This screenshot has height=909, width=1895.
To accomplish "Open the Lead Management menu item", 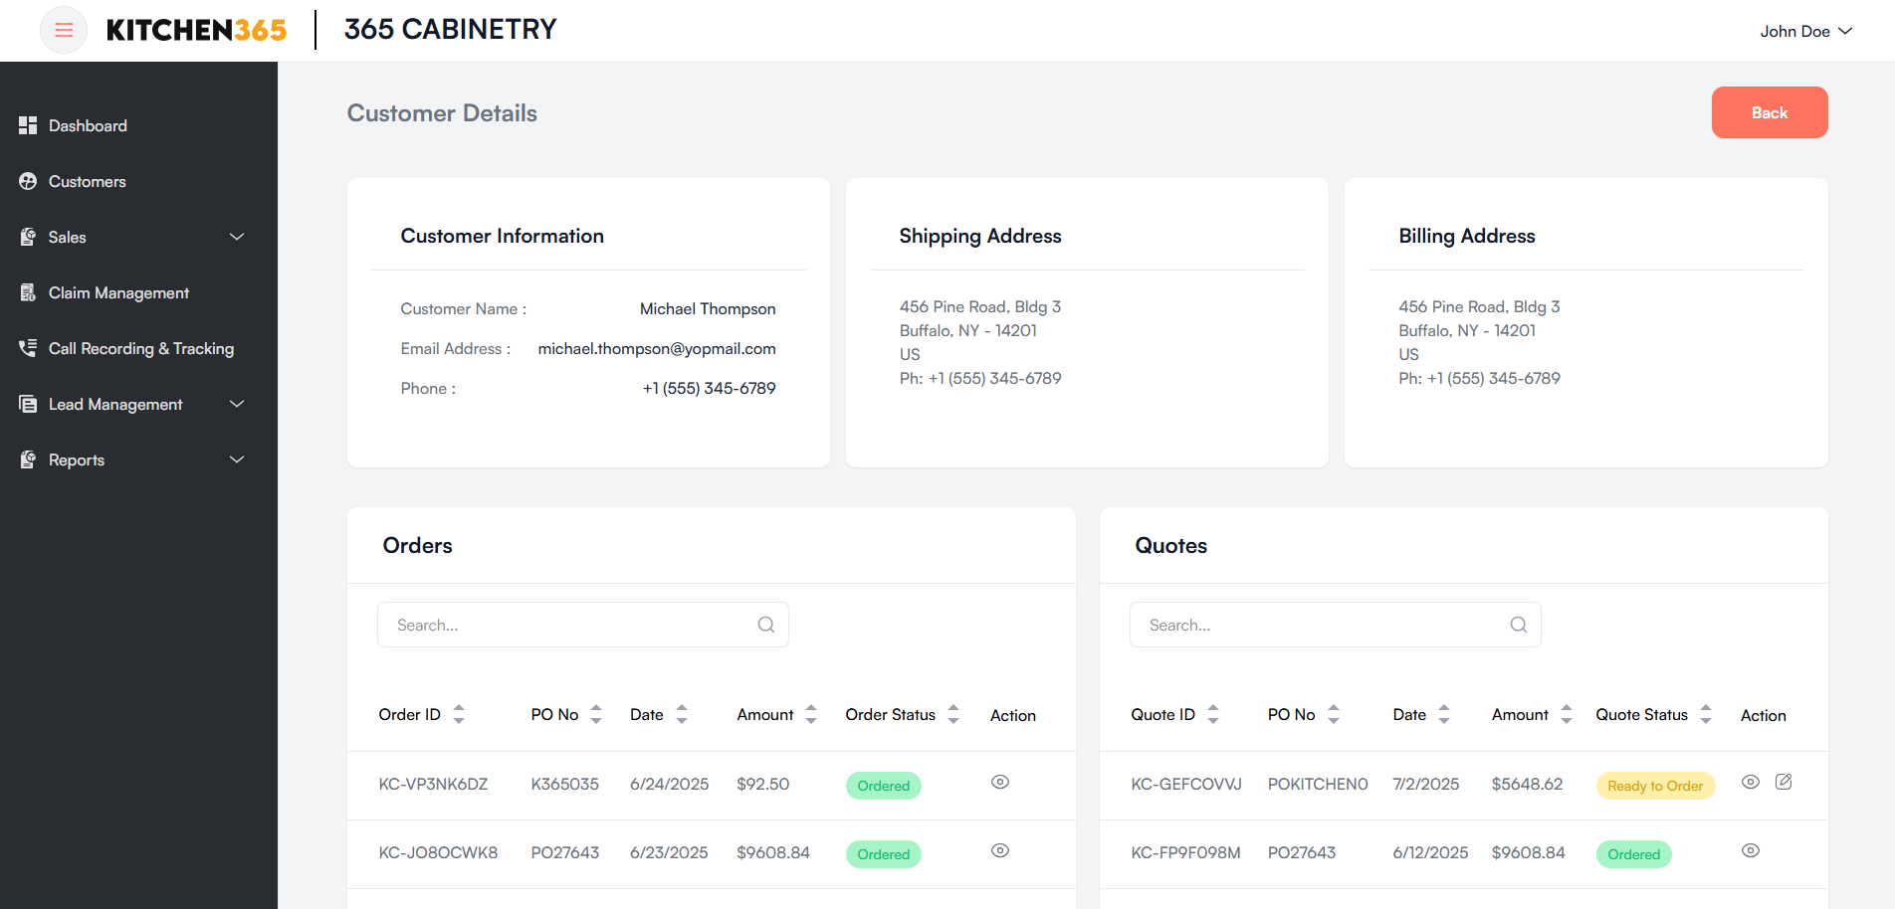I will 115,404.
